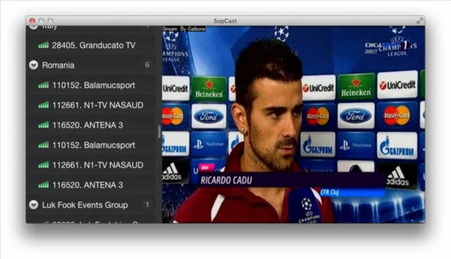Select upper 112661. N1-TV NASAUD channel row

[92, 105]
